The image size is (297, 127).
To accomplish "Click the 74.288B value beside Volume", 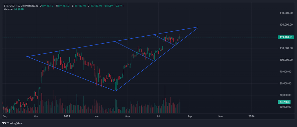I will pyautogui.click(x=19, y=9).
